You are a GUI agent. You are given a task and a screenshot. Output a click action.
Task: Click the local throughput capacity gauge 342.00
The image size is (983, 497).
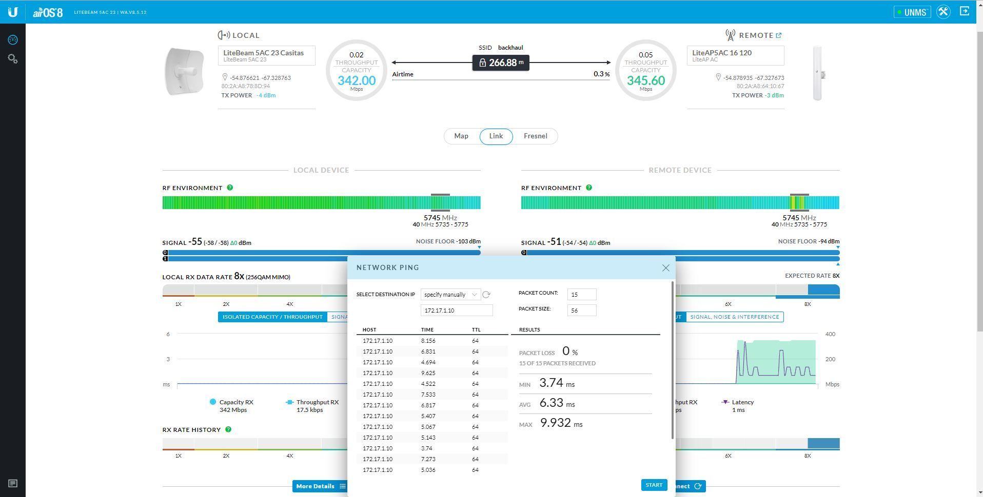(356, 70)
